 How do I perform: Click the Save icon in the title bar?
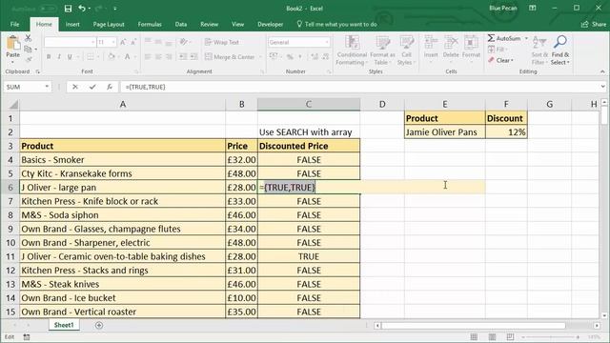(x=68, y=9)
